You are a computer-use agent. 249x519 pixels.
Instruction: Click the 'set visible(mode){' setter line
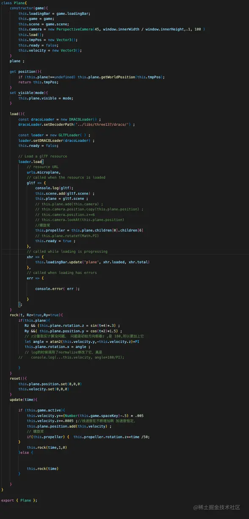pos(29,93)
